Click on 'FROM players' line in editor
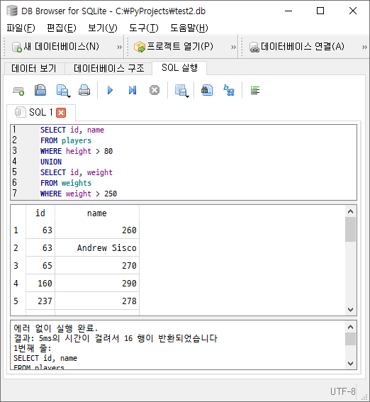Screen dimensions: 370x402 click(66, 140)
